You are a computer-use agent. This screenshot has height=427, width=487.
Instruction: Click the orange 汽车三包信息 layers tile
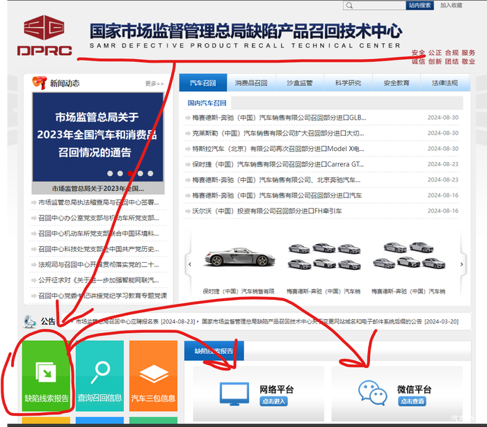(153, 376)
